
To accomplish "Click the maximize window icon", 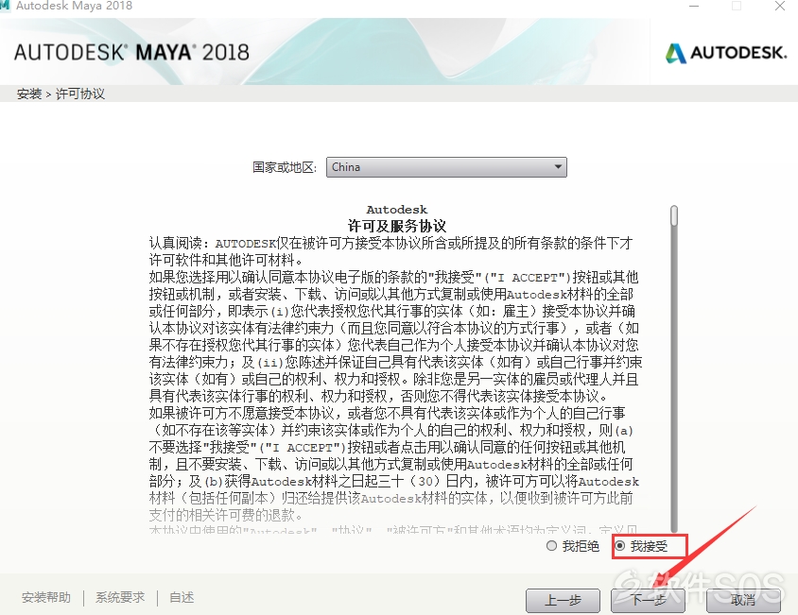I will click(737, 6).
